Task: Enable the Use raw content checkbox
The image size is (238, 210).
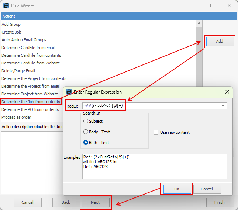Action: (x=156, y=132)
